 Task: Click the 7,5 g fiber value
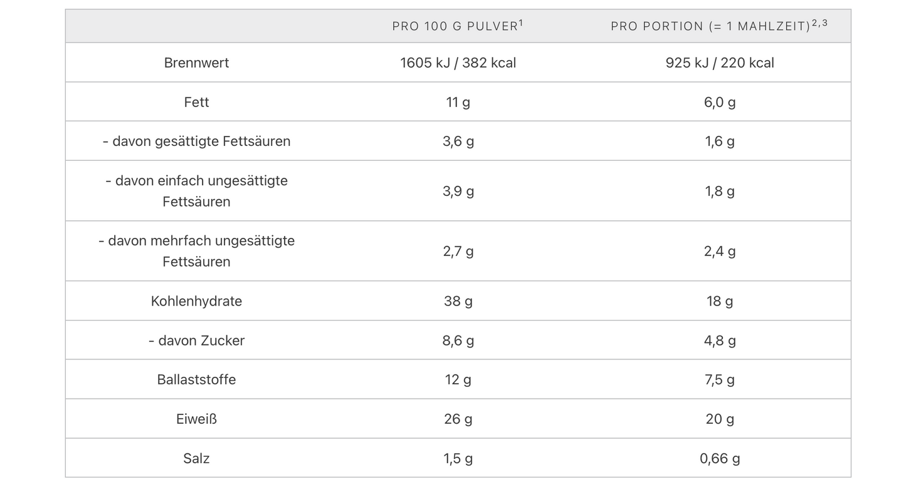click(720, 379)
